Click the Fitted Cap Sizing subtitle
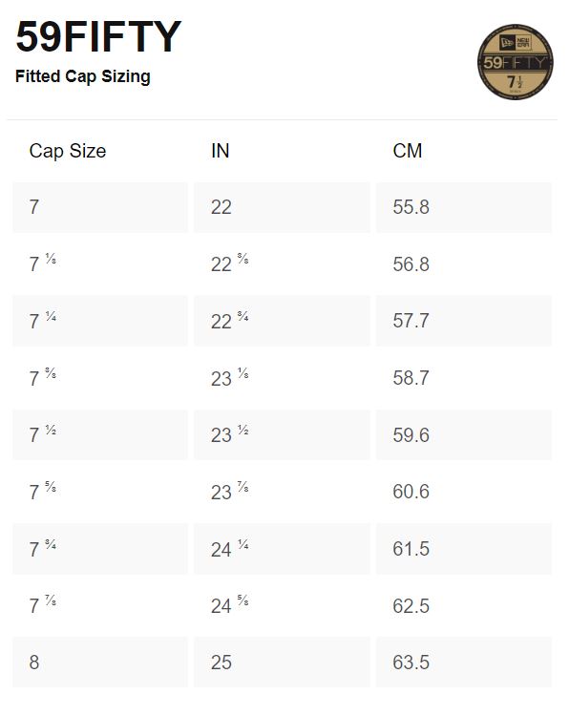Viewport: 569px width, 716px height. (x=83, y=76)
